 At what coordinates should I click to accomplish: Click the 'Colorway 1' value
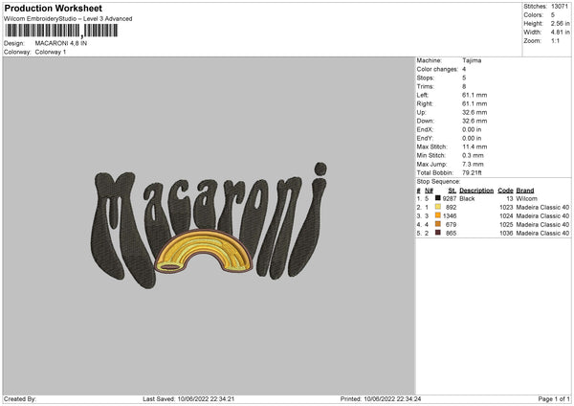[51, 52]
